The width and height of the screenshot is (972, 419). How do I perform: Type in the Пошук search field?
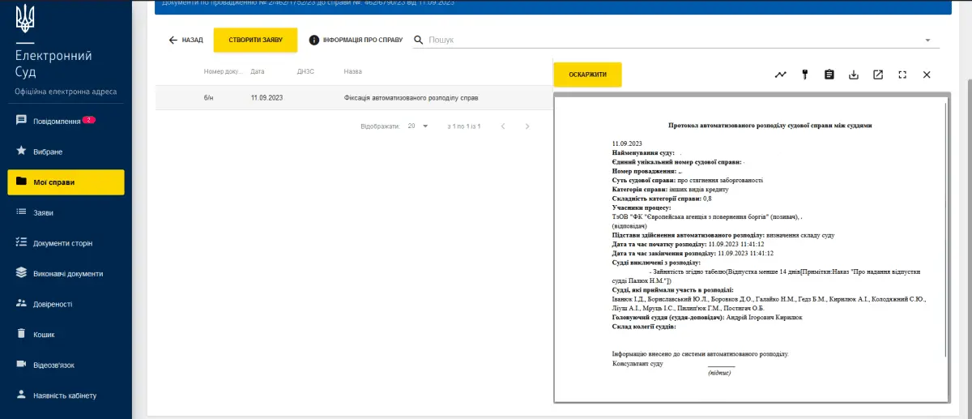point(672,40)
